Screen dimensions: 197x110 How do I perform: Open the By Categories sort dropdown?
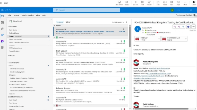118,22
